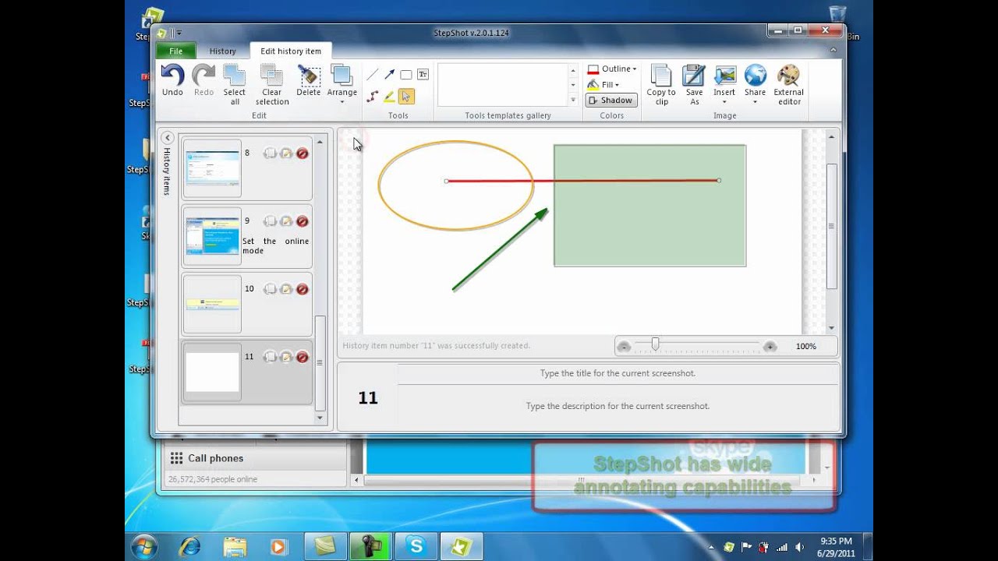Select the yellow Highlighter tool
Image resolution: width=998 pixels, height=561 pixels.
(x=389, y=97)
